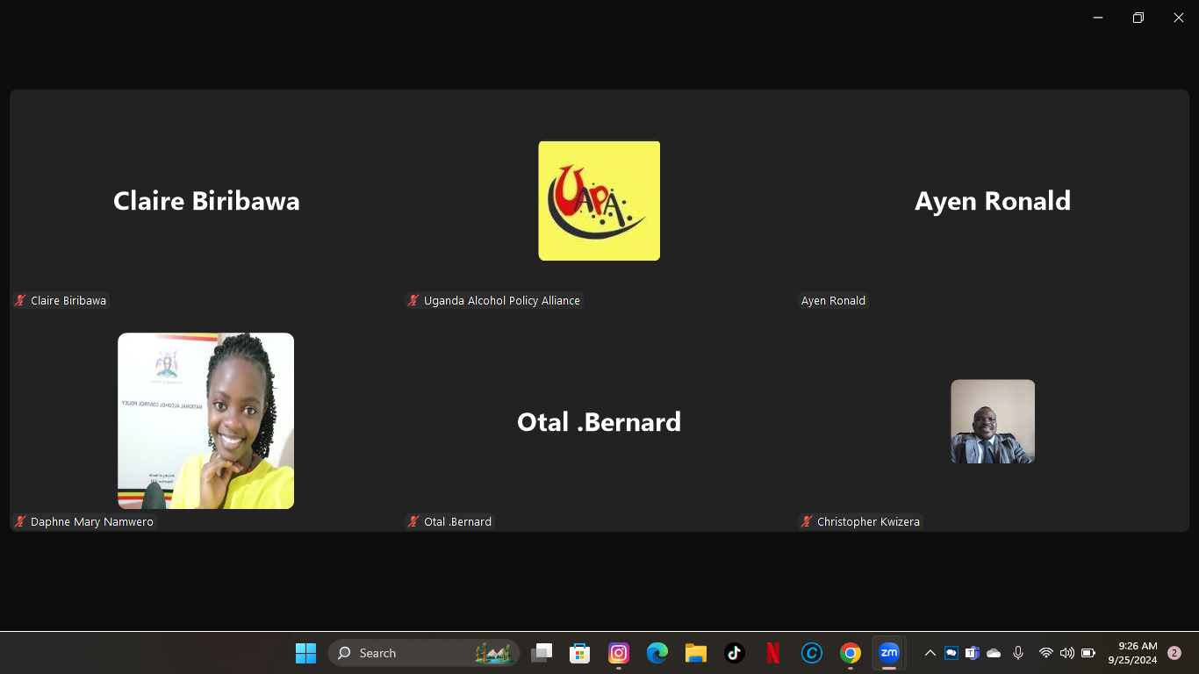Click the muted mic icon beside Daphne Mary Namwero
The height and width of the screenshot is (674, 1199).
pyautogui.click(x=20, y=521)
